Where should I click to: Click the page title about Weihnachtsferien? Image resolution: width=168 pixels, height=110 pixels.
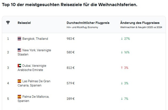click(69, 5)
